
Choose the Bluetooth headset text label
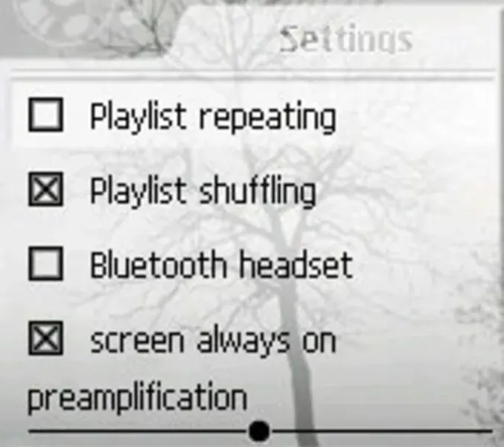pos(222,264)
